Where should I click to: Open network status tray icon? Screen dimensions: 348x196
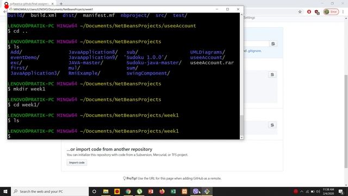(x=307, y=191)
